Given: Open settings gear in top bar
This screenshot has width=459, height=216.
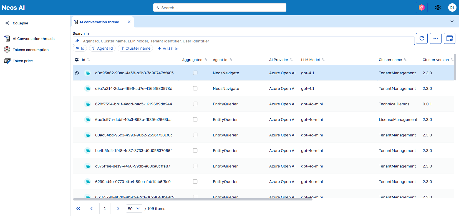Looking at the screenshot, I should (x=438, y=7).
